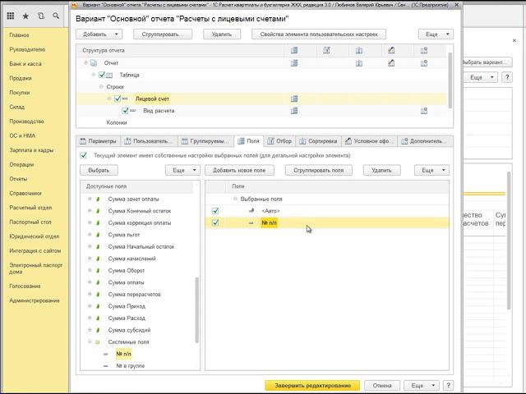Toggle the Вид расчета checkbox
The height and width of the screenshot is (394, 526).
(x=125, y=111)
